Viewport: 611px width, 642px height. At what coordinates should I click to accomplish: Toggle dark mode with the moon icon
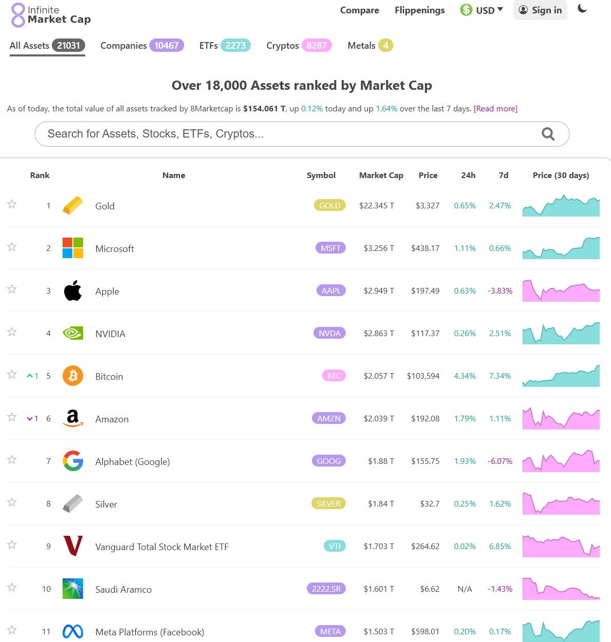[x=582, y=9]
